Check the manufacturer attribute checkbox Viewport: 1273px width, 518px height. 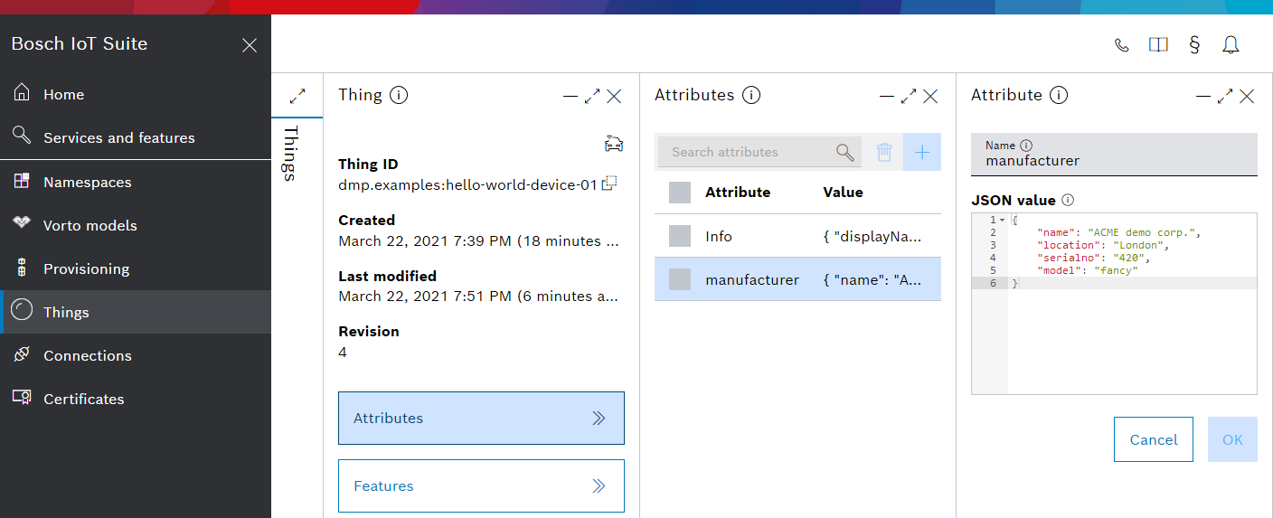click(x=680, y=279)
